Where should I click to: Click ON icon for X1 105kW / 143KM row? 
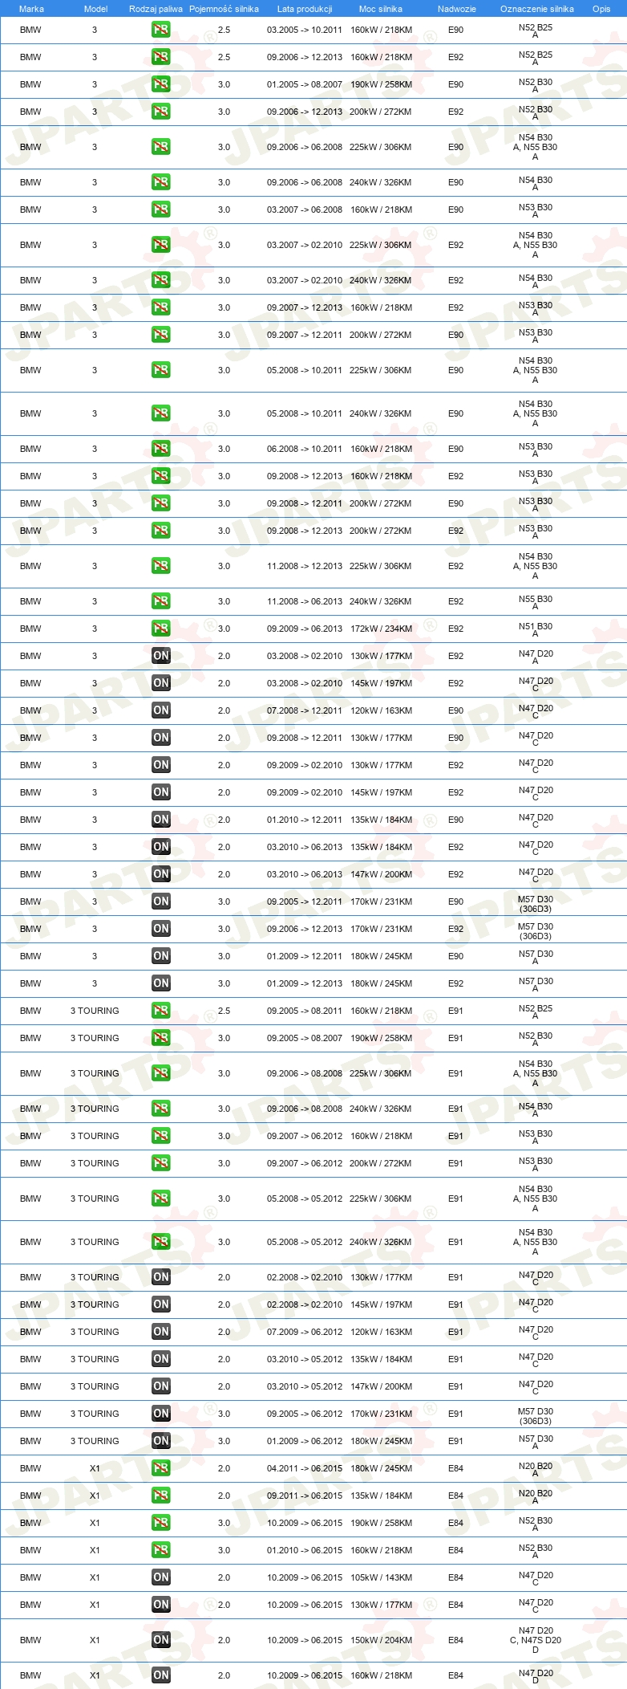tap(160, 1577)
